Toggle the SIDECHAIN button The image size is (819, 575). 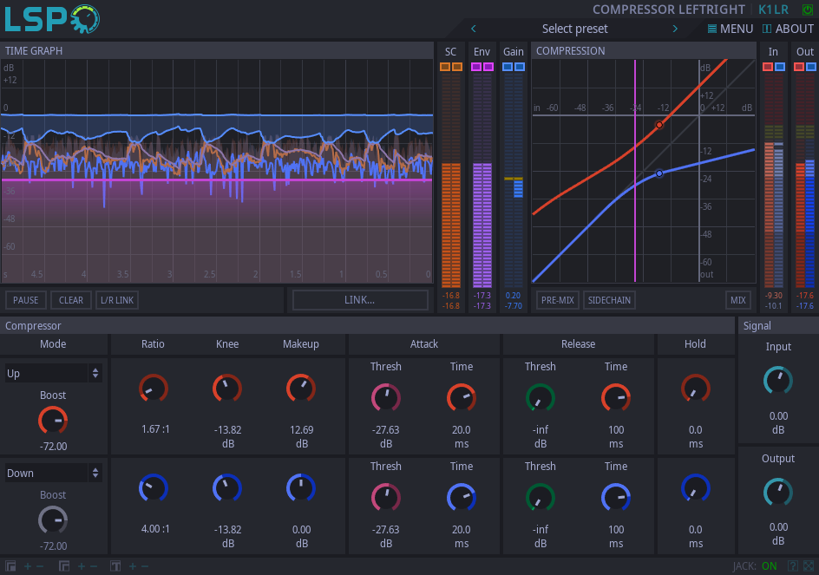(x=609, y=300)
